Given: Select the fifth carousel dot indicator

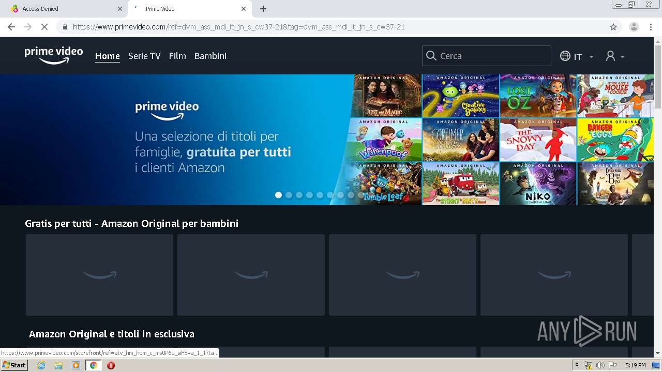Looking at the screenshot, I should [x=320, y=195].
